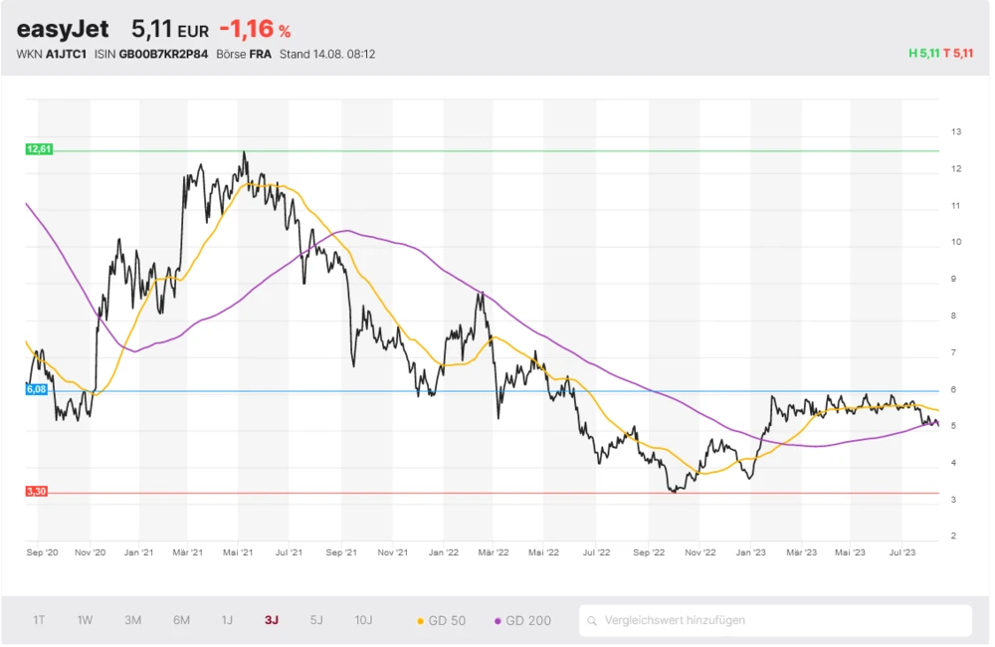Switch chart to 6M range
This screenshot has height=647, width=995.
[181, 620]
